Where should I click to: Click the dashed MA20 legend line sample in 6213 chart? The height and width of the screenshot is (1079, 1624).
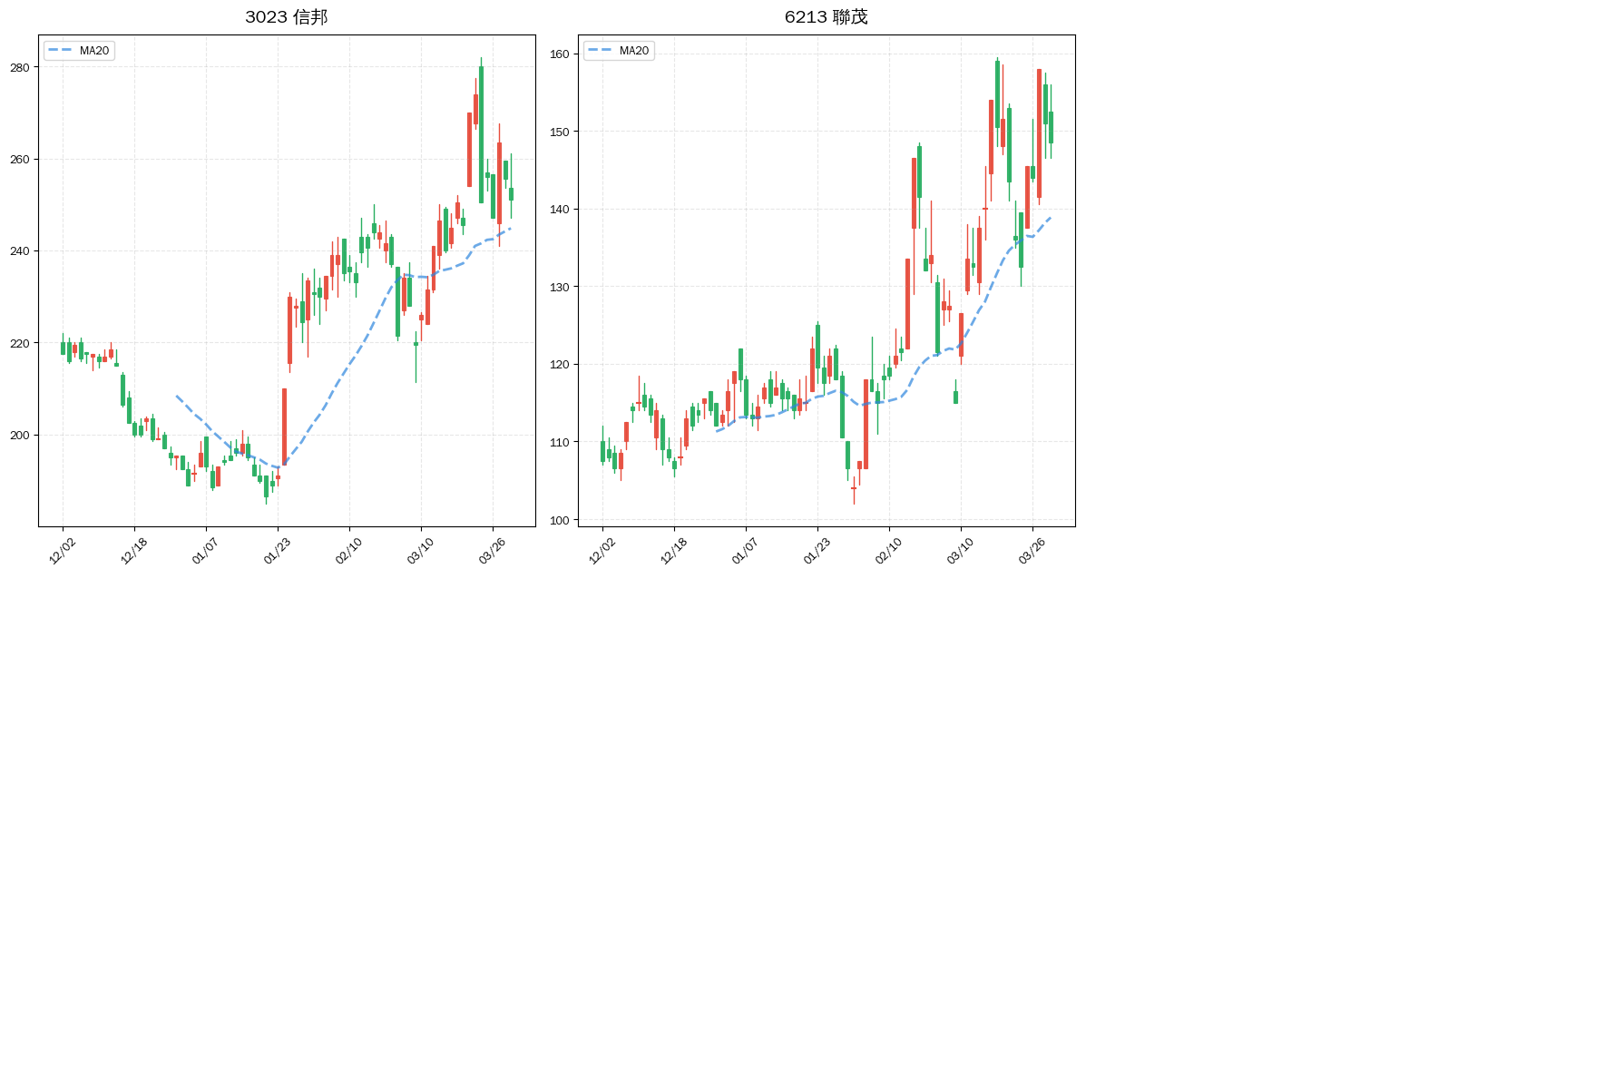point(600,51)
